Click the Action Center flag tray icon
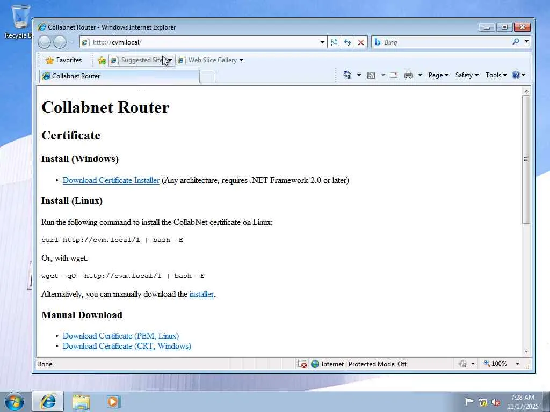The width and height of the screenshot is (550, 412). [469, 401]
